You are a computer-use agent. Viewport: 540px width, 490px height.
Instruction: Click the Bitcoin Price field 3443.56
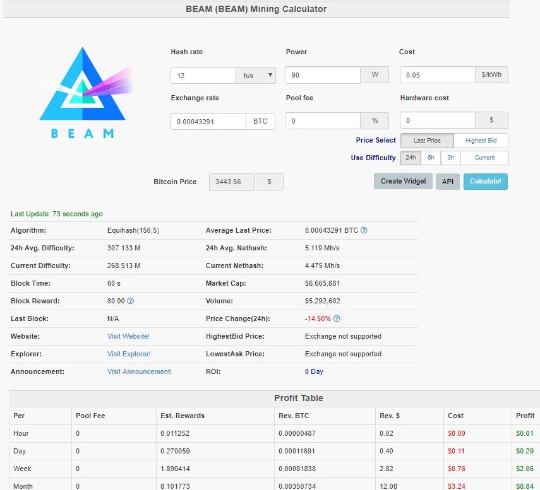(232, 182)
